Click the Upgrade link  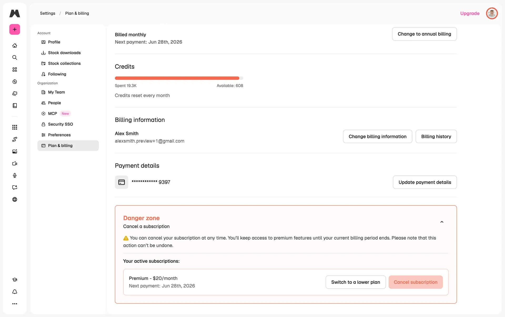point(470,13)
